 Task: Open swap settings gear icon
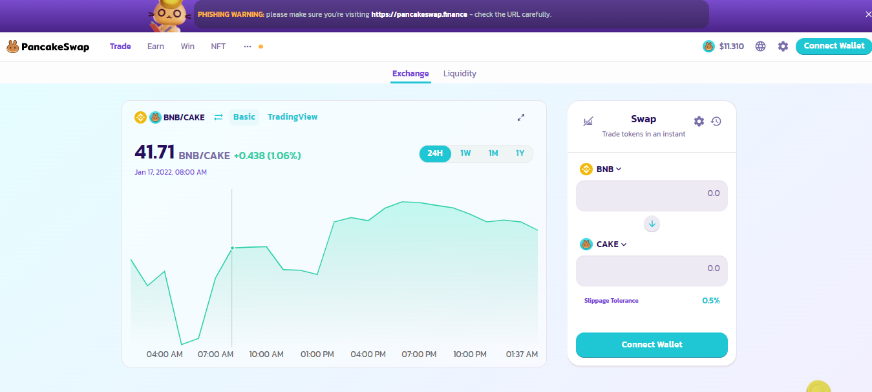[699, 122]
